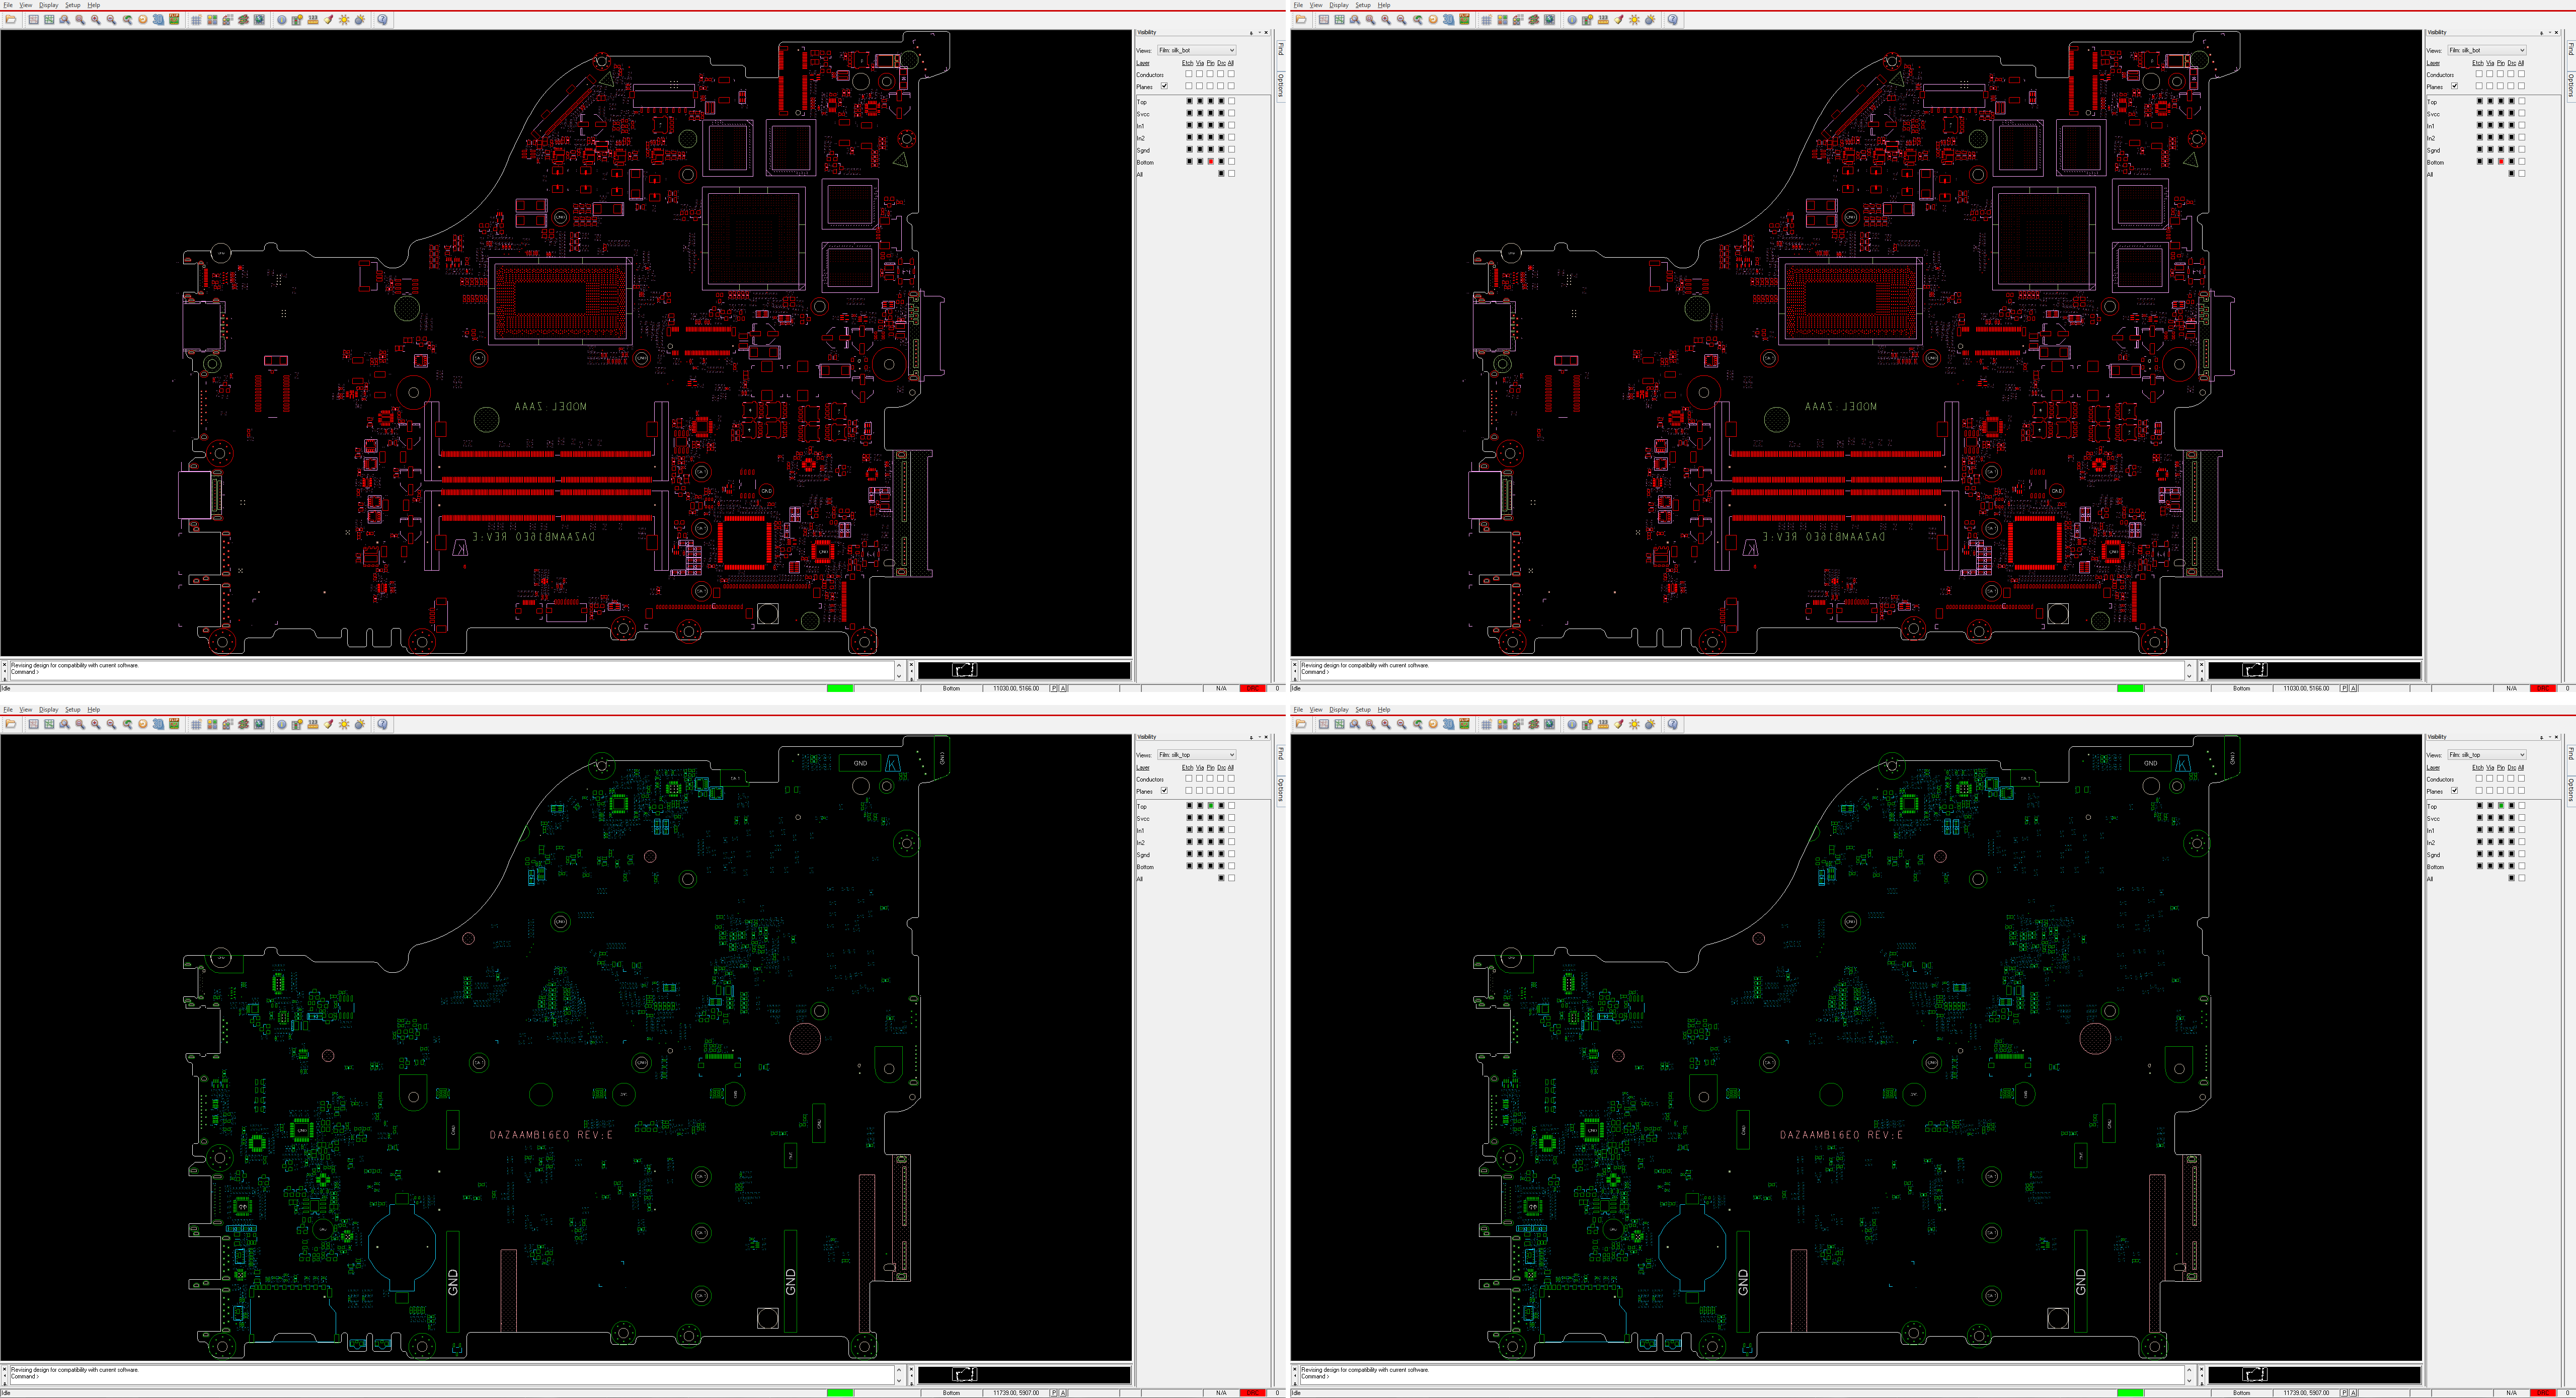Toggle Conductors Etch checkbox in top-right Visibility panel
Image resolution: width=2576 pixels, height=1398 pixels.
pyautogui.click(x=2478, y=74)
